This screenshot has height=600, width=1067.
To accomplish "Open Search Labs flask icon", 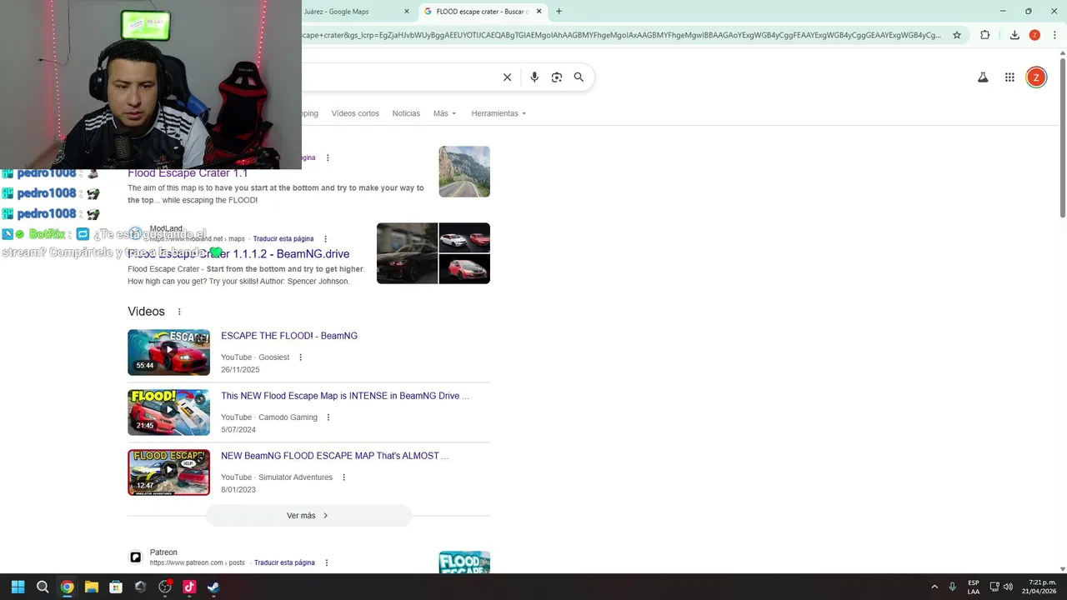I will pos(983,77).
